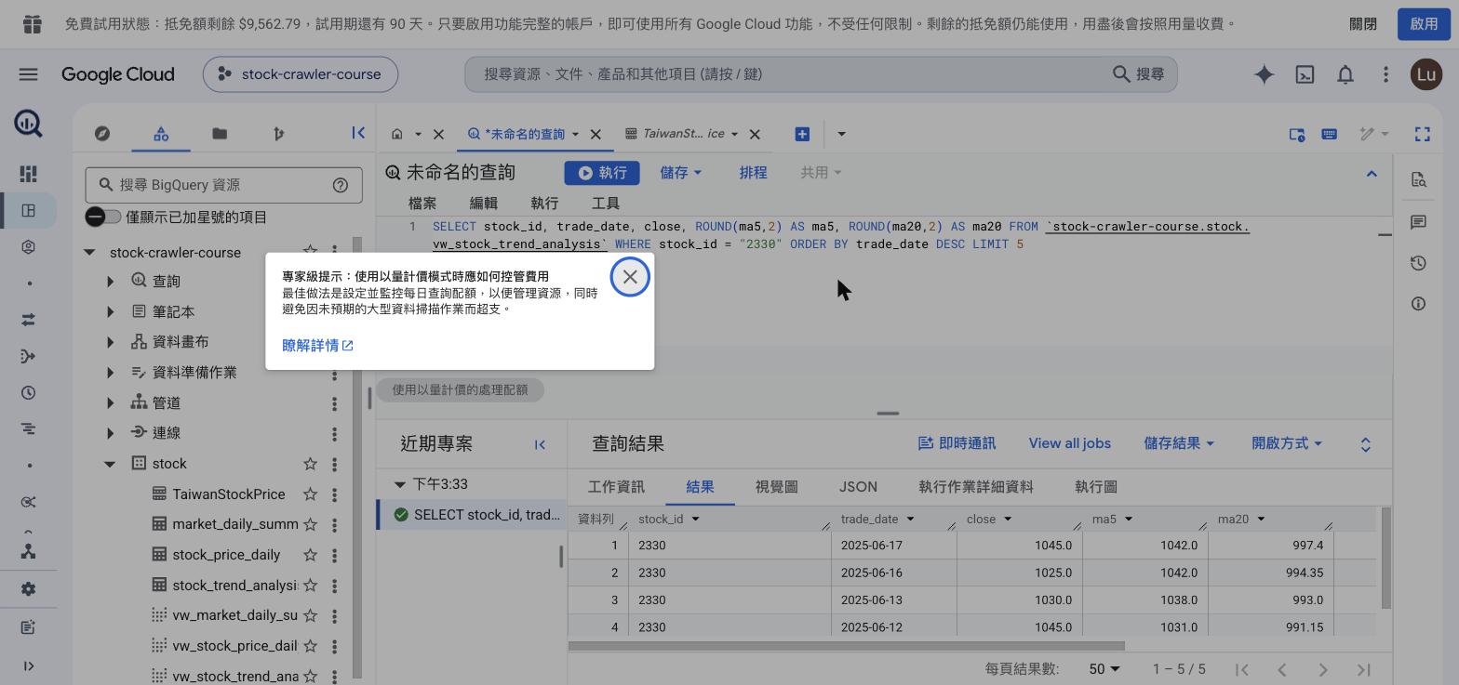Screen dimensions: 1459x685
Task: Star the stock_price_daily table
Action: coord(310,555)
